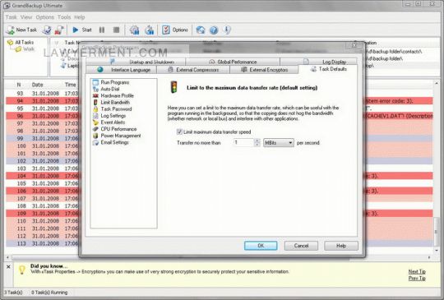Click the log horizontal scrollbar right arrow
The height and width of the screenshot is (300, 444).
tap(429, 257)
